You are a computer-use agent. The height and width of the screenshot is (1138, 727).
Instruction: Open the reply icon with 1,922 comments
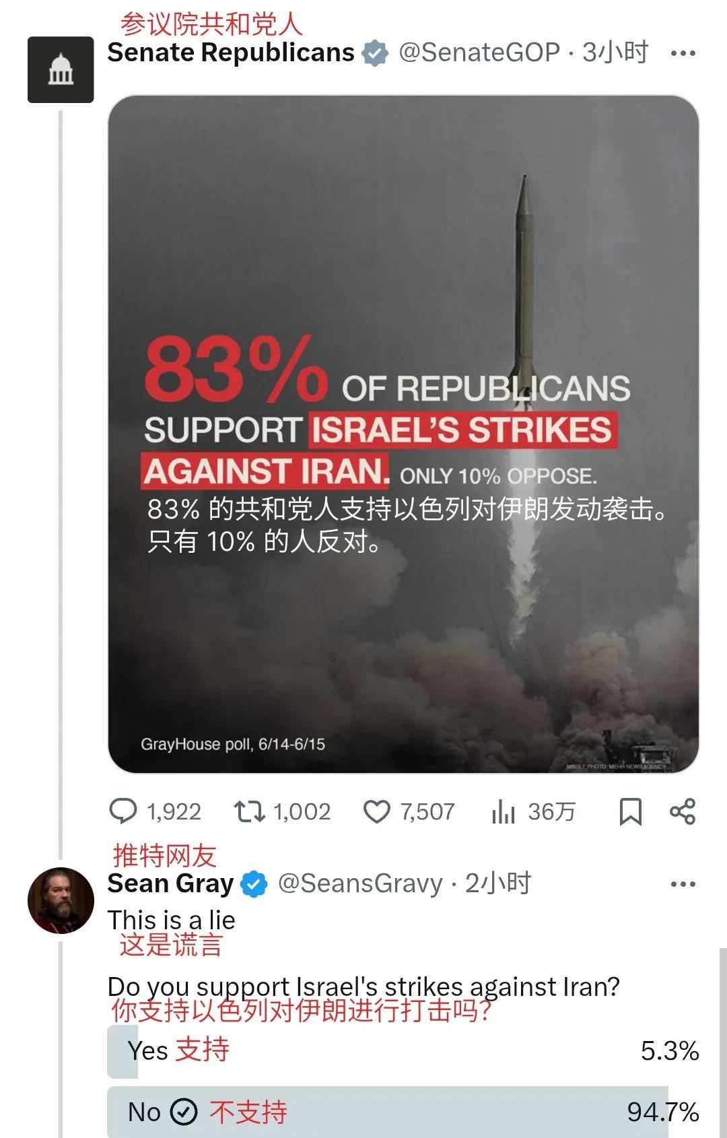123,811
